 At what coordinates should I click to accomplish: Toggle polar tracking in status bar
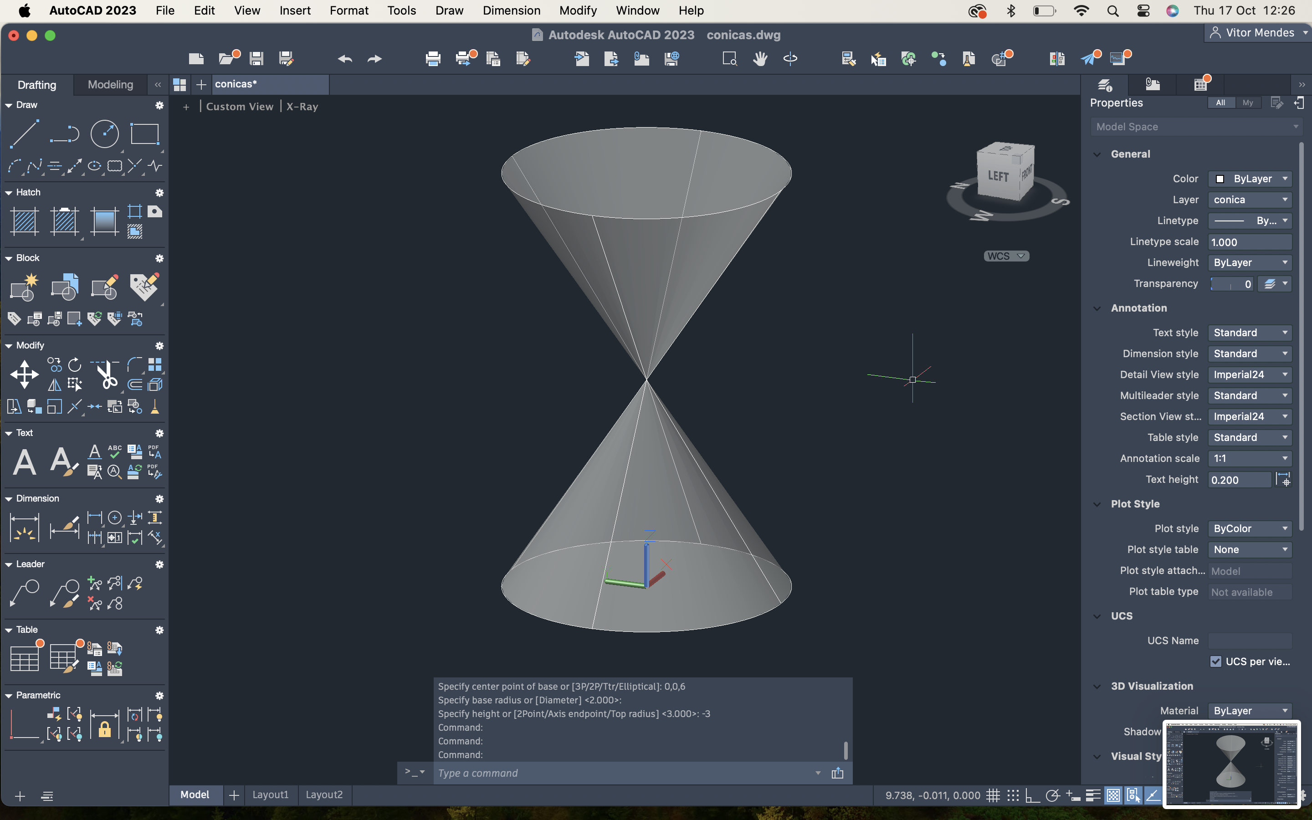(1052, 795)
